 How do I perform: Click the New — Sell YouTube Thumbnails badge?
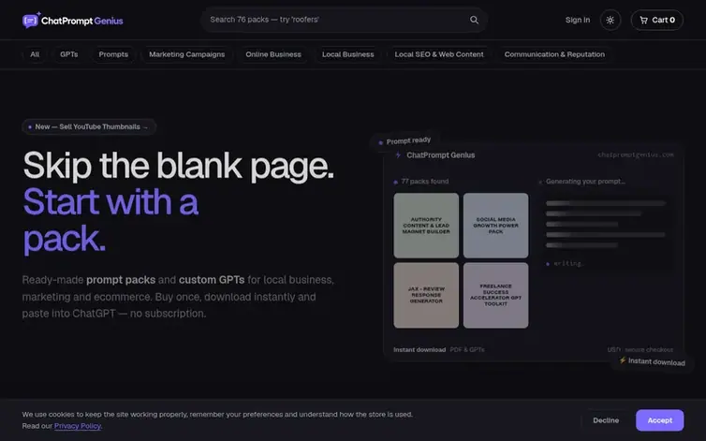[89, 127]
